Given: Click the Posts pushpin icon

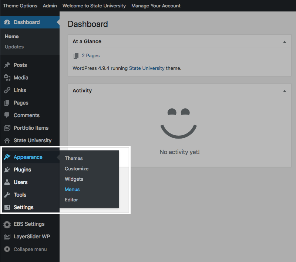Looking at the screenshot, I should point(7,65).
